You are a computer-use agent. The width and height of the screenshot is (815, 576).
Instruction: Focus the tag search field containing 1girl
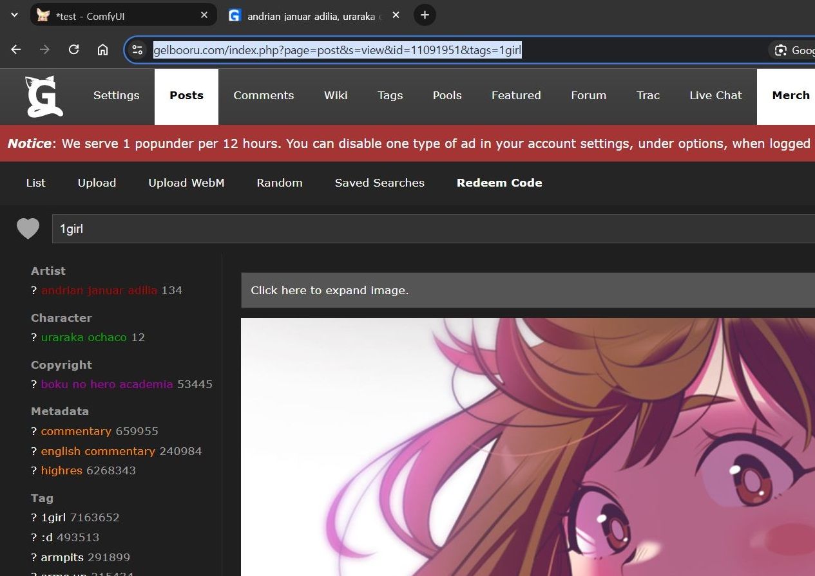tap(434, 229)
